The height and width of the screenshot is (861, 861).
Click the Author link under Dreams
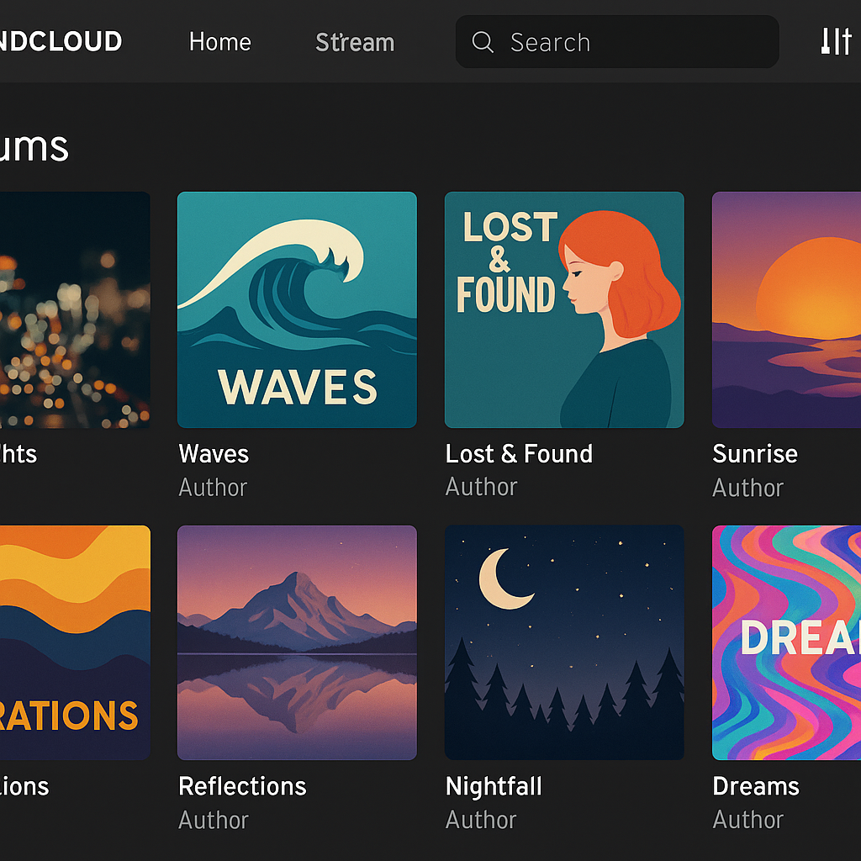tap(747, 819)
